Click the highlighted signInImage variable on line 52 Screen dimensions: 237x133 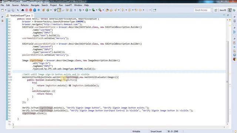[36, 61]
